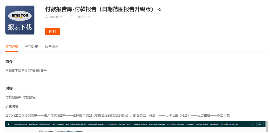Open Manage Stores in the nav bar

tap(202, 124)
